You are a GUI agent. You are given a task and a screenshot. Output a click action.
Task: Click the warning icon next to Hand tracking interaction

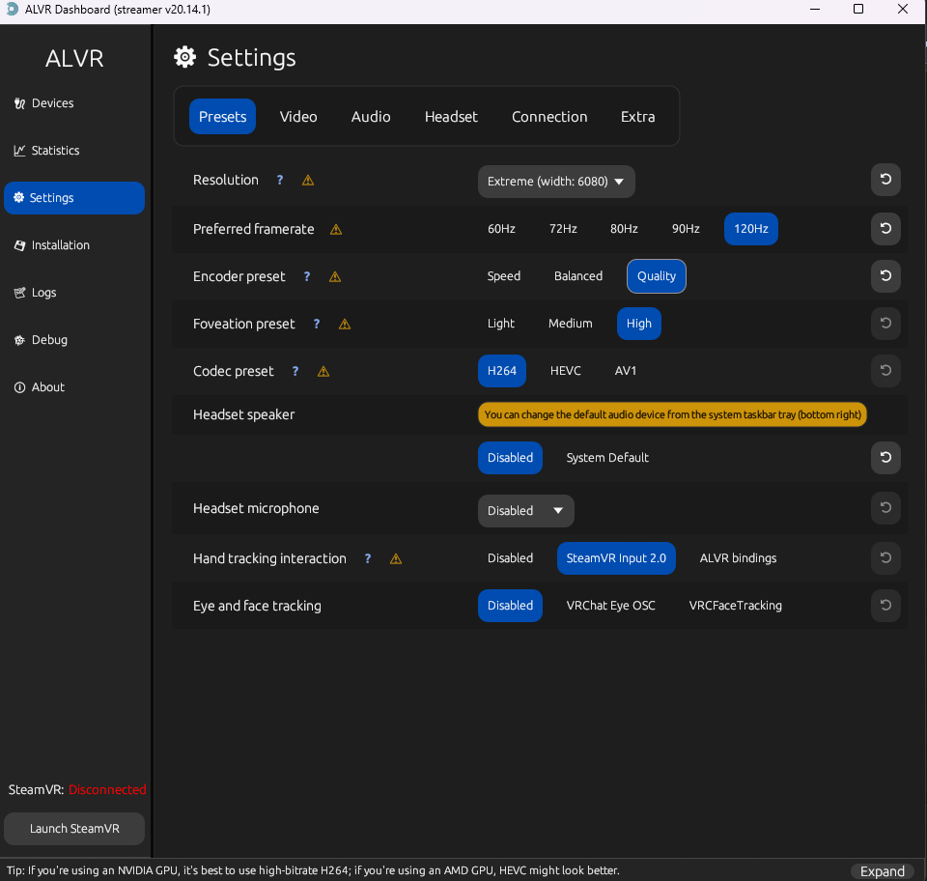[x=395, y=559]
